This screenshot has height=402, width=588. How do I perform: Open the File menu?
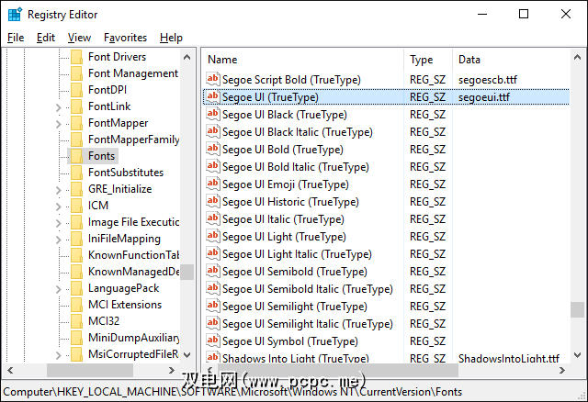pyautogui.click(x=16, y=38)
